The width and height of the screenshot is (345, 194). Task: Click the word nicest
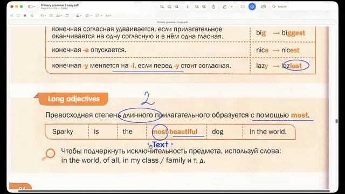point(291,50)
